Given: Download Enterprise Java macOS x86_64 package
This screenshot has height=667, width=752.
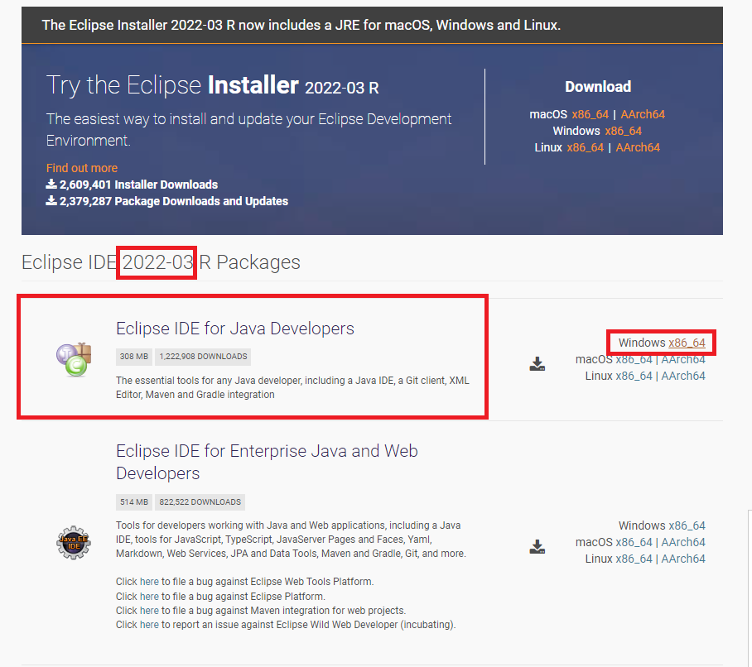Looking at the screenshot, I should tap(634, 542).
